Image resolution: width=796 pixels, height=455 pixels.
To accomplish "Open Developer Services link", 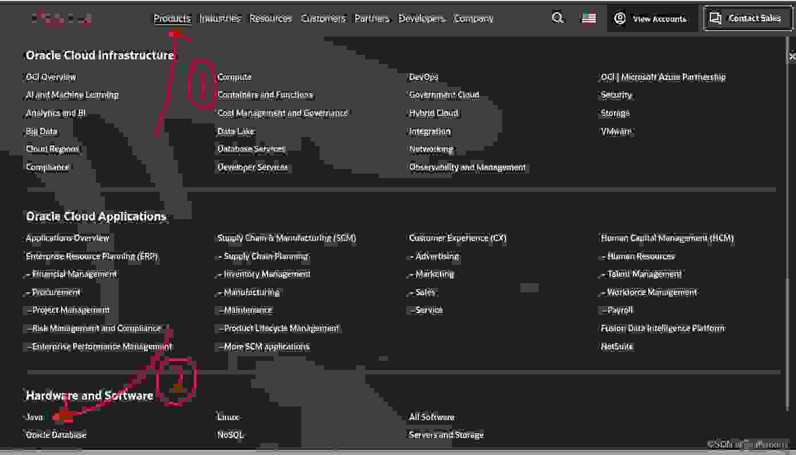I will coord(252,167).
